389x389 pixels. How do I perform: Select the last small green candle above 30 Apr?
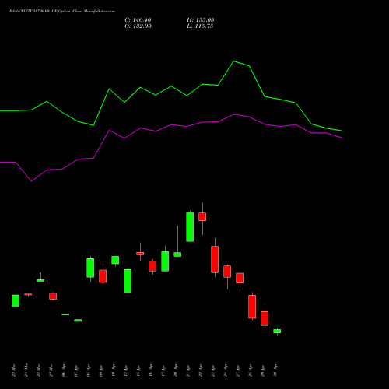click(x=277, y=331)
